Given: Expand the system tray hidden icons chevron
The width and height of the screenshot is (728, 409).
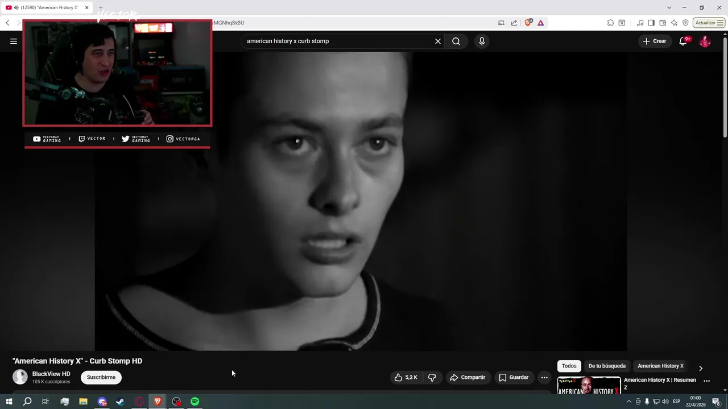Looking at the screenshot, I should [628, 402].
